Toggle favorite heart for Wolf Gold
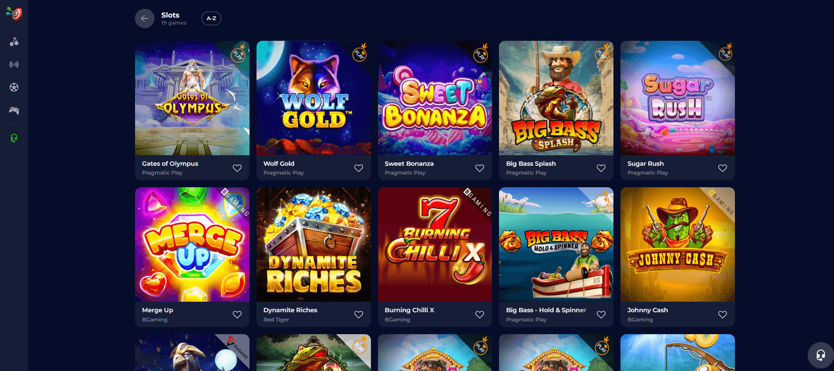 (x=359, y=168)
